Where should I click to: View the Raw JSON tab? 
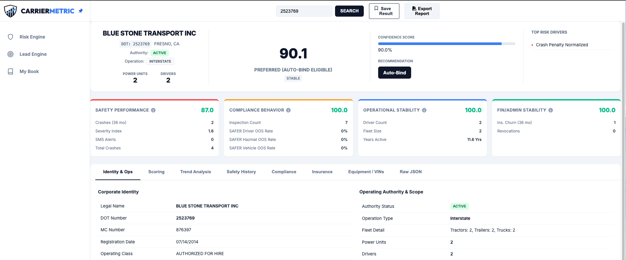411,172
